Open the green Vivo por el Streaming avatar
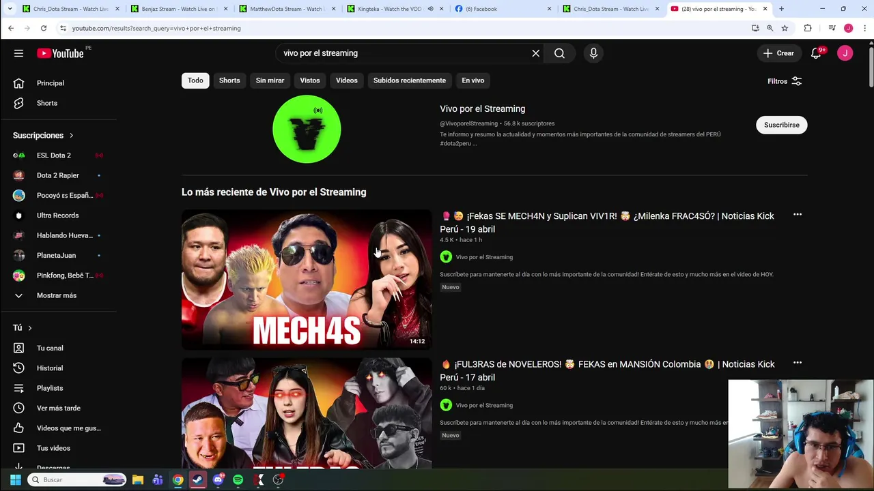The height and width of the screenshot is (491, 874). pyautogui.click(x=307, y=130)
